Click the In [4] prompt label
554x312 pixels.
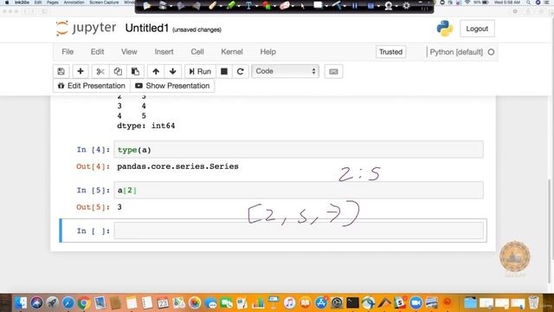93,150
